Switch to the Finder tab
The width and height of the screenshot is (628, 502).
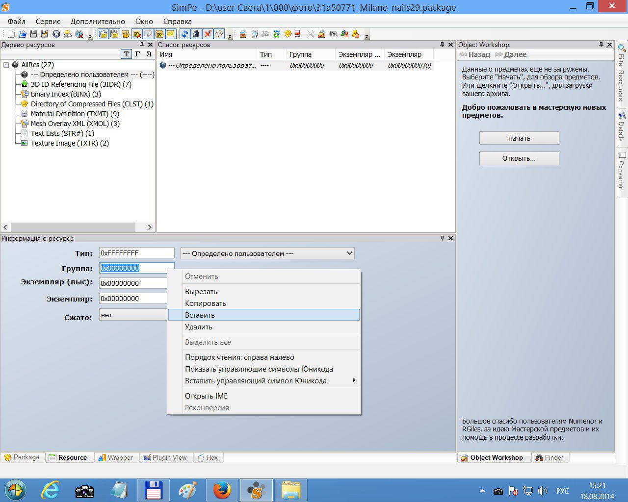pyautogui.click(x=549, y=457)
